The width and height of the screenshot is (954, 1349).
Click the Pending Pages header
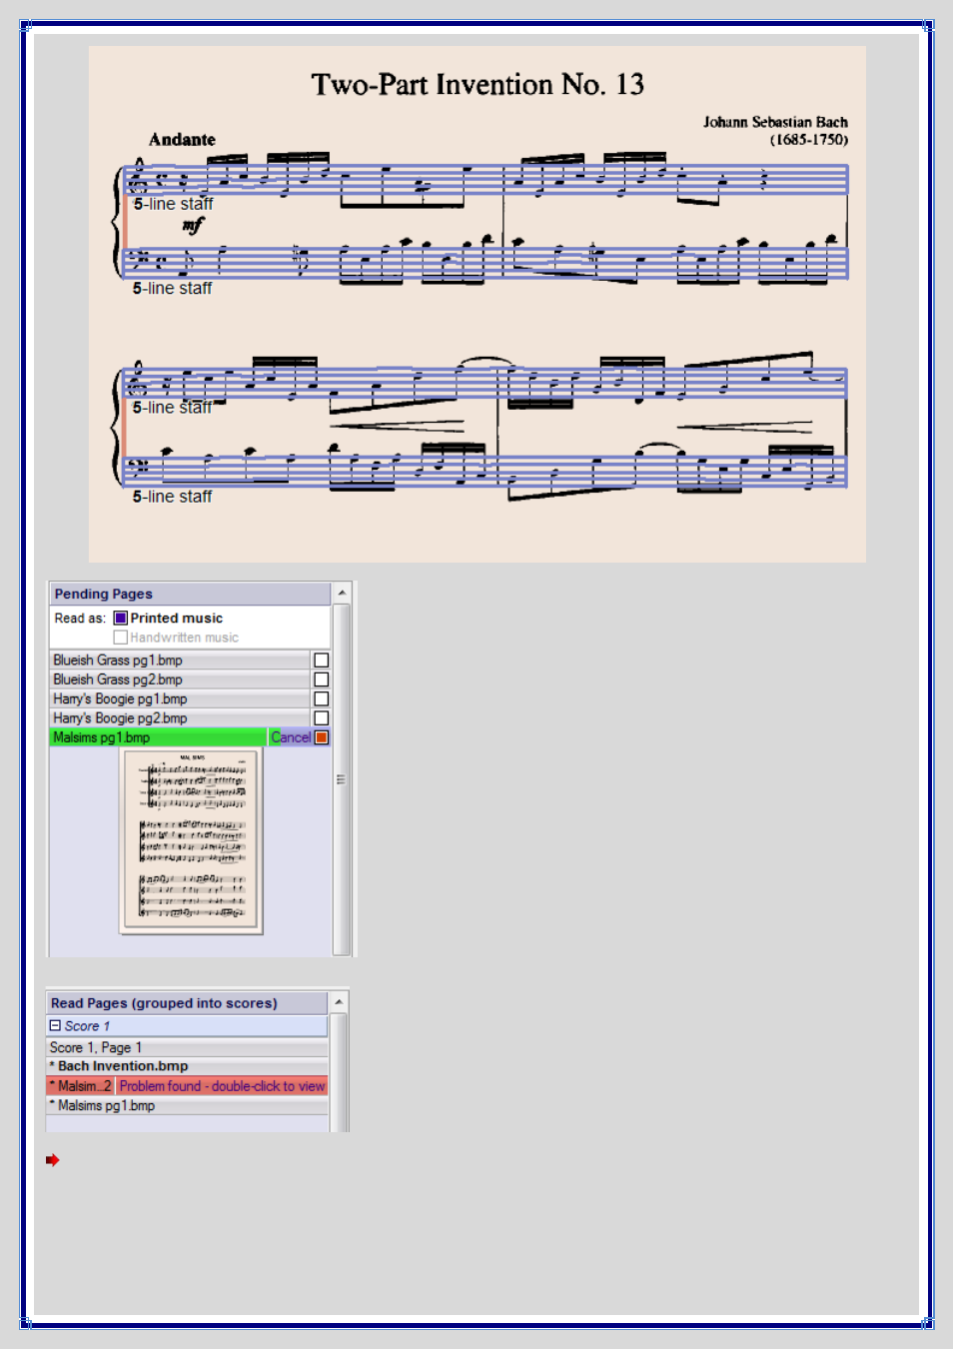click(x=190, y=594)
